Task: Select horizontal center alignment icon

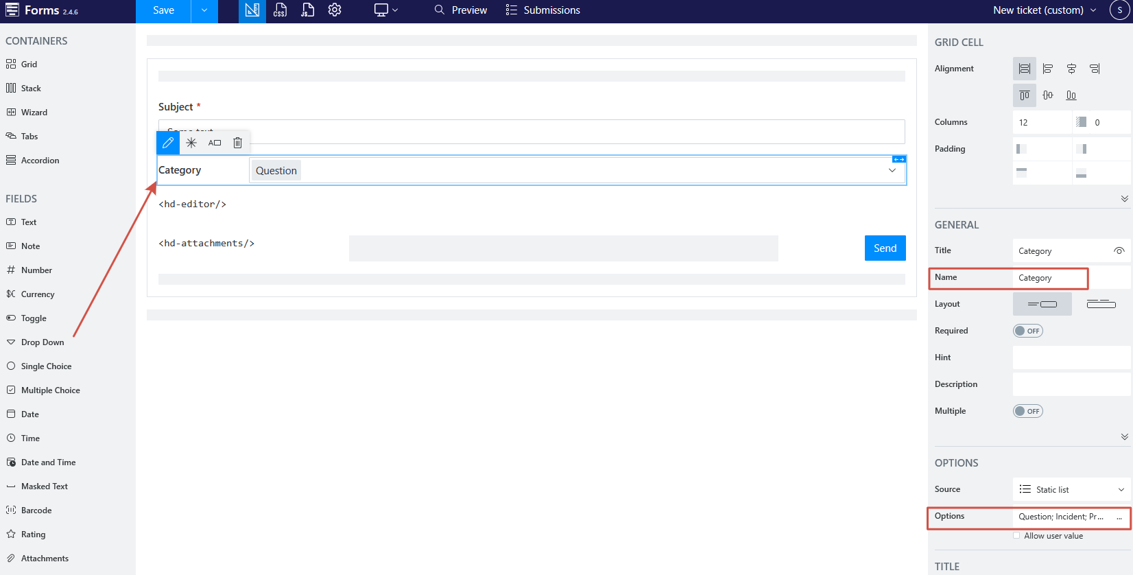Action: coord(1071,69)
